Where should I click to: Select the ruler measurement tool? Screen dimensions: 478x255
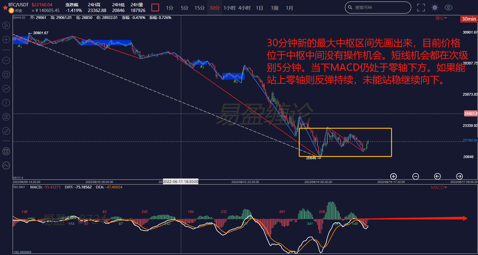[6, 131]
